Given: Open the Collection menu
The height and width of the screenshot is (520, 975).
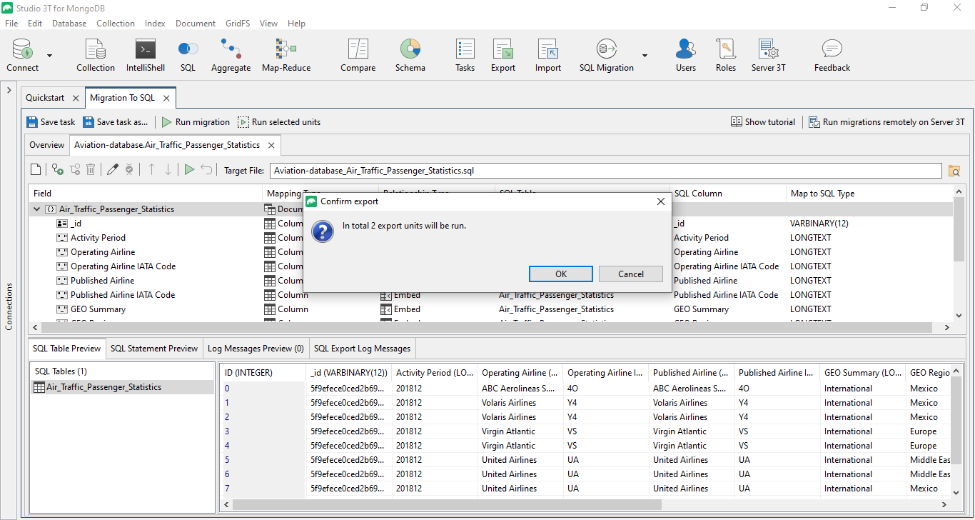Looking at the screenshot, I should 115,24.
